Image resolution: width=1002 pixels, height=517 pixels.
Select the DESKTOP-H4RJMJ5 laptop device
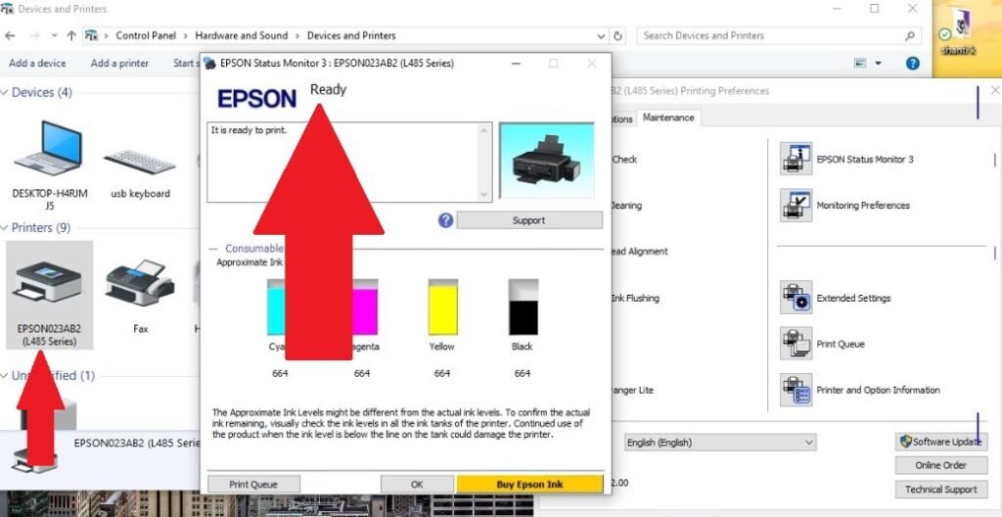point(49,164)
